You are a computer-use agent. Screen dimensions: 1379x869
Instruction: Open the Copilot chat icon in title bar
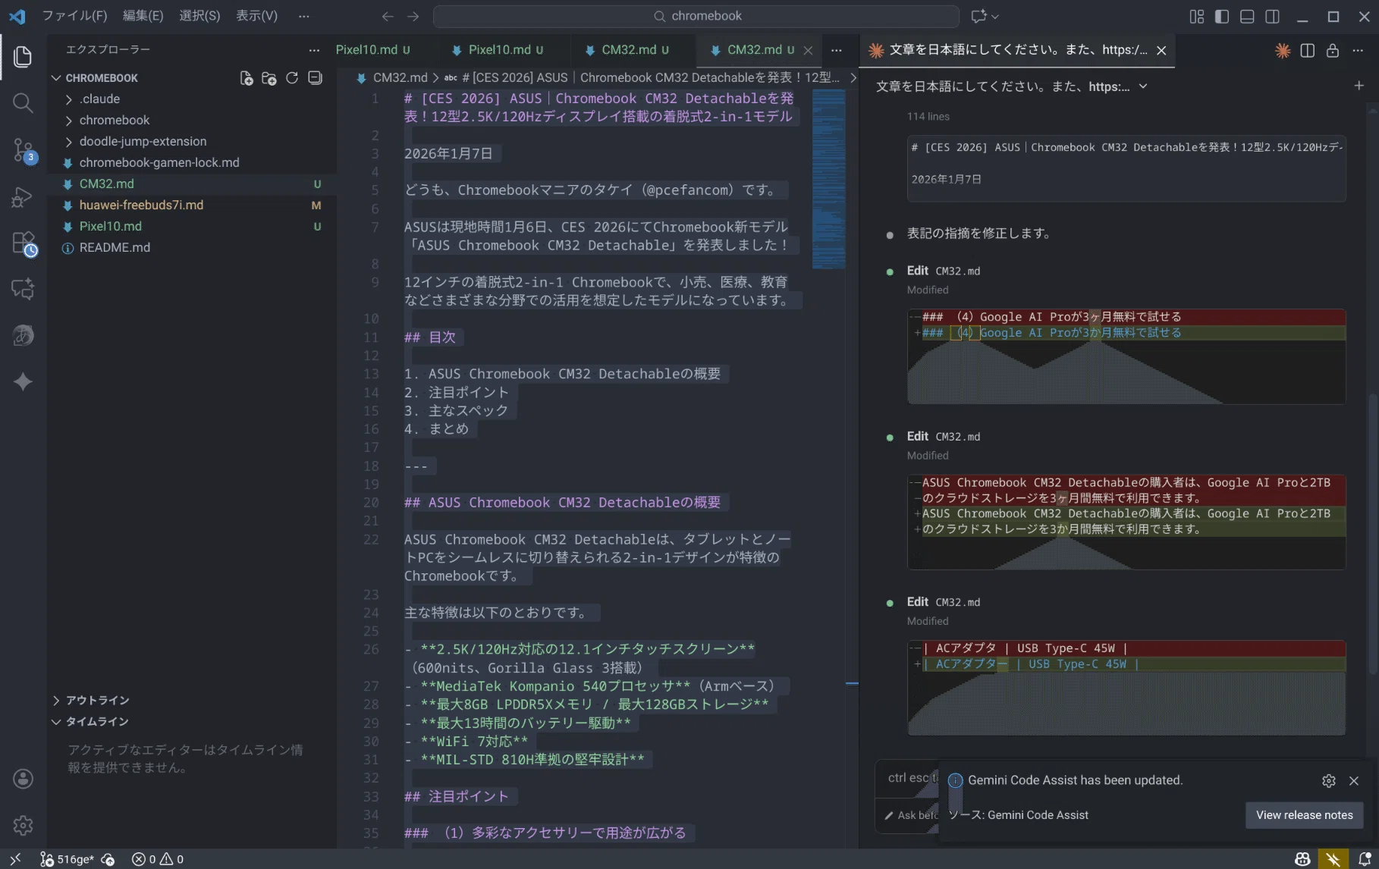click(978, 16)
